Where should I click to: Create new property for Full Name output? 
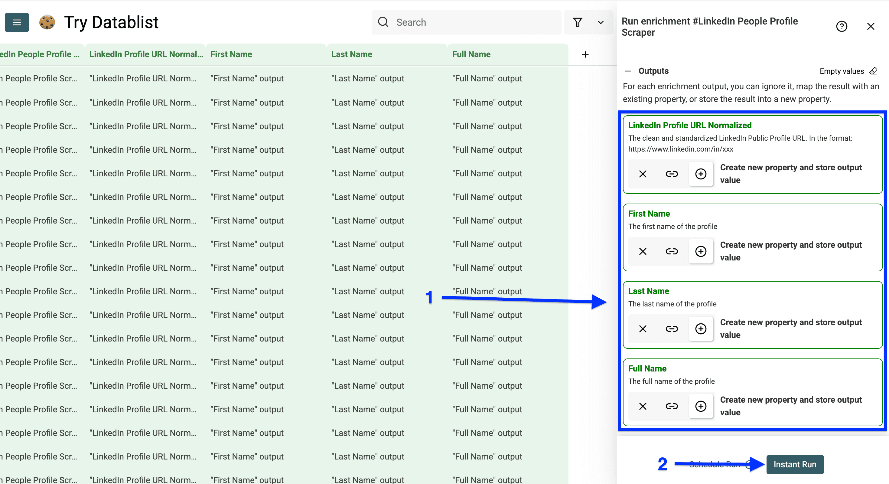pos(701,406)
